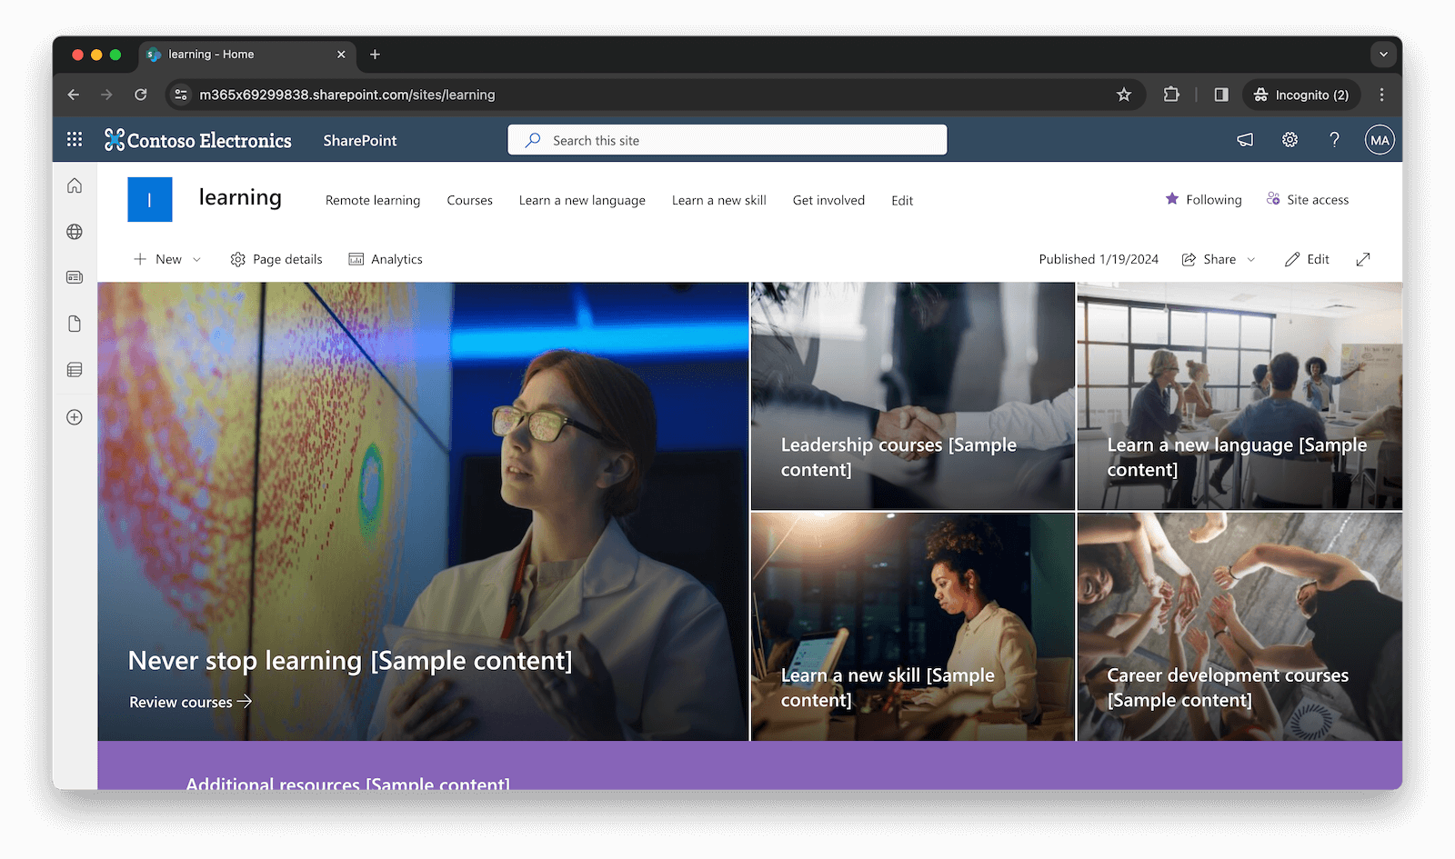Click the News icon in sidebar
1455x859 pixels.
tap(74, 277)
